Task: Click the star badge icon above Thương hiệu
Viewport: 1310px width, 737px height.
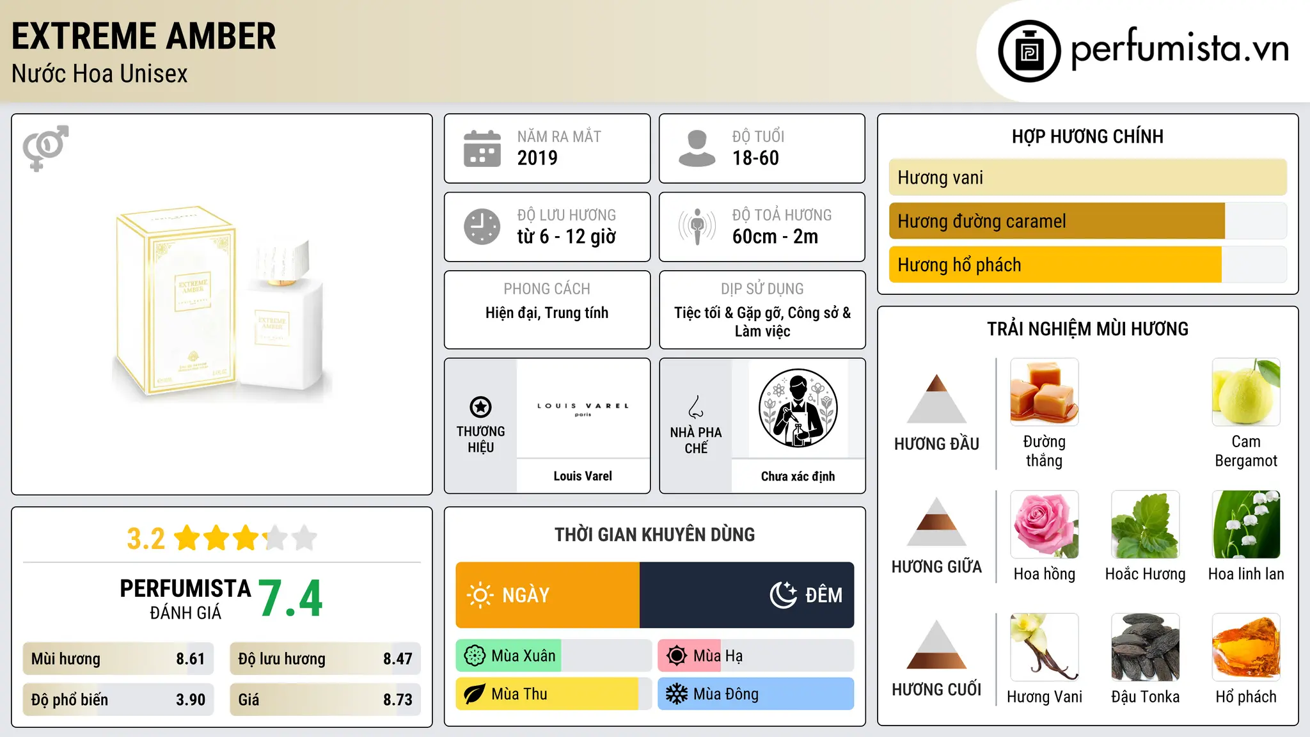Action: tap(480, 407)
